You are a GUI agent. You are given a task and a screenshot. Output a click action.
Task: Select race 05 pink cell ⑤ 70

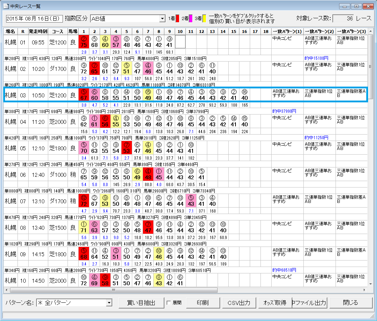click(84, 147)
